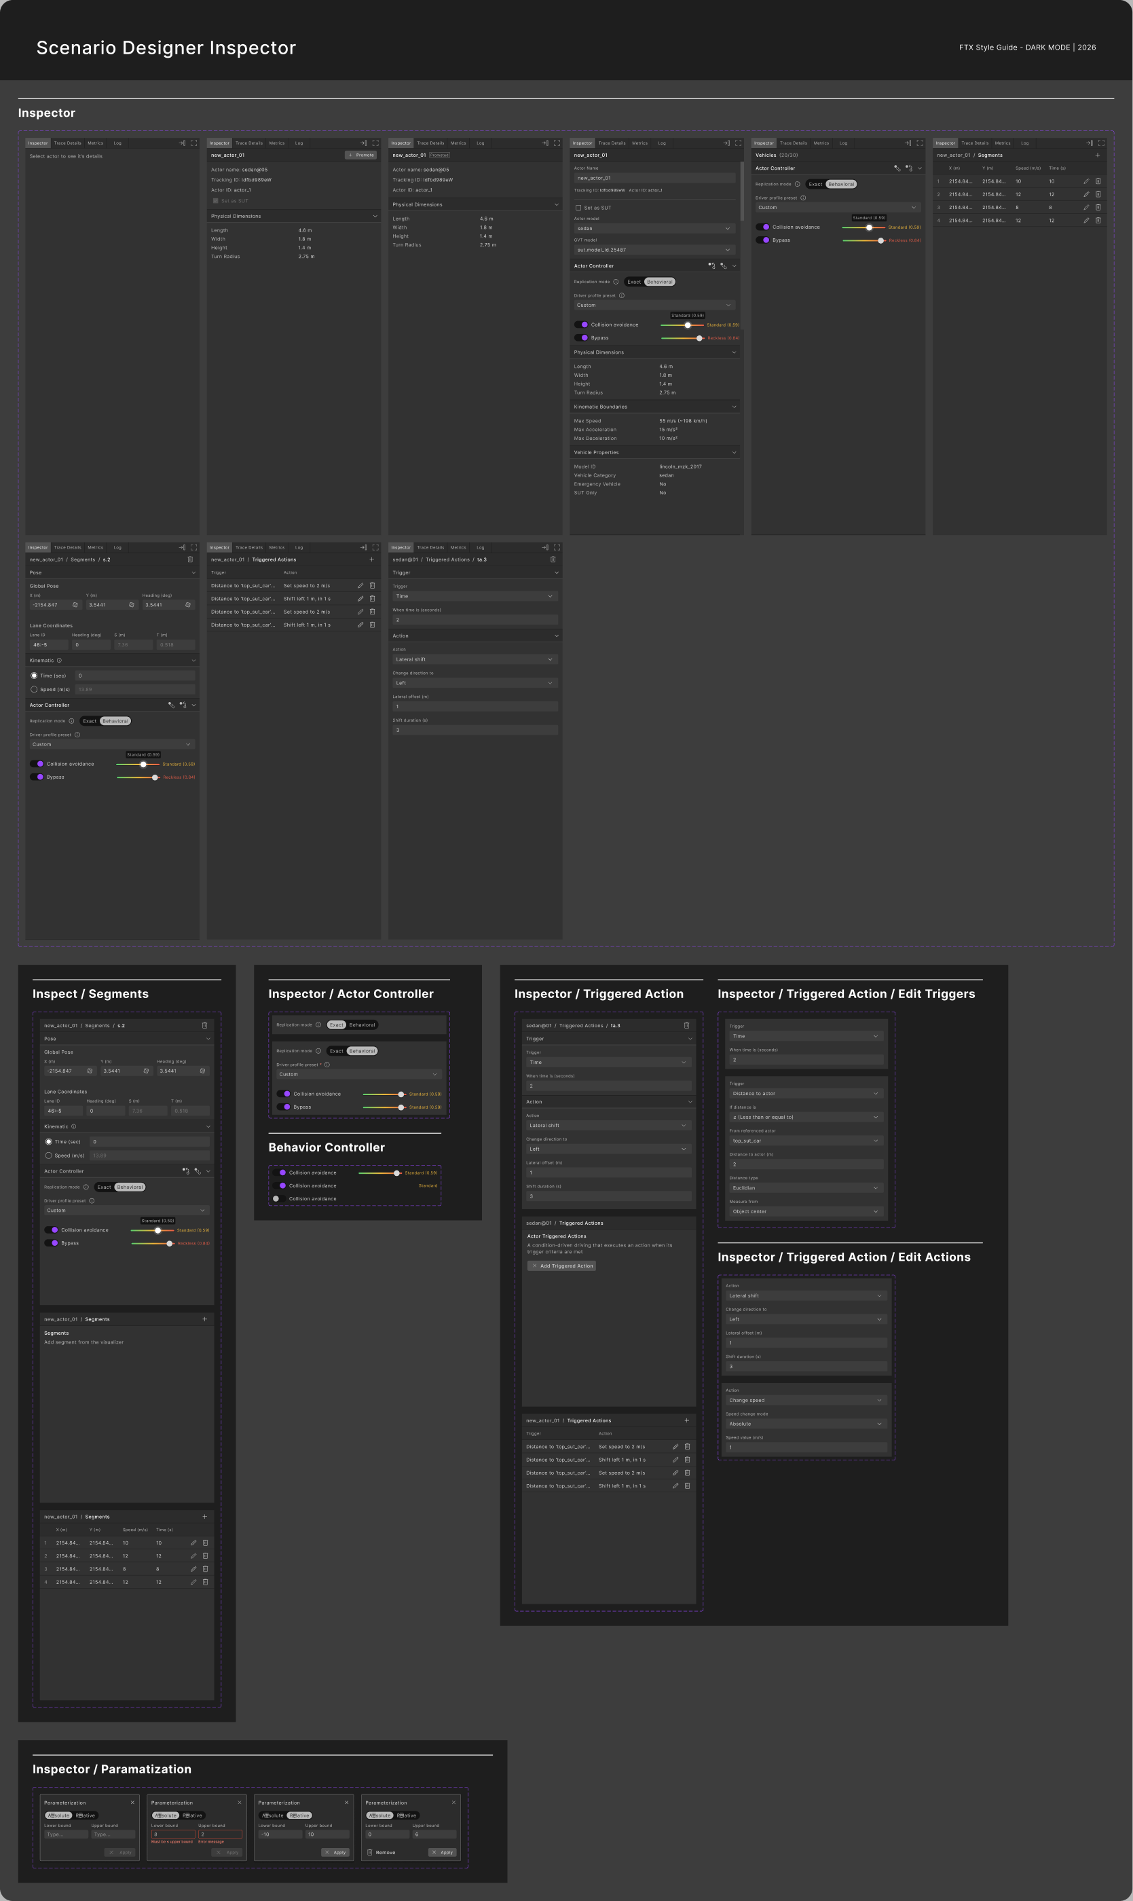Open Trace Details tab above the Promoted badge
The width and height of the screenshot is (1133, 1901).
click(x=430, y=143)
